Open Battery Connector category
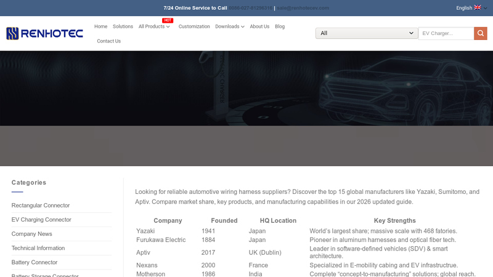 [x=35, y=262]
